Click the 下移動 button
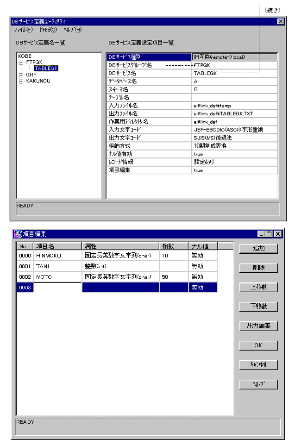This screenshot has width=295, height=445. tap(258, 306)
